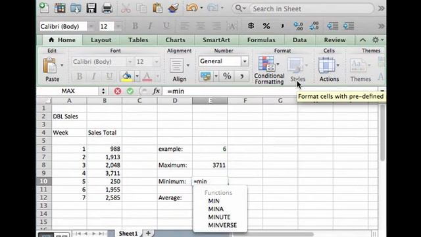Click the Cut scissors icon
421x237 pixels.
pyautogui.click(x=126, y=9)
